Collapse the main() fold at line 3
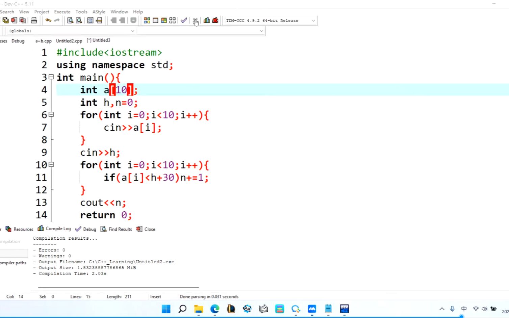 51,77
